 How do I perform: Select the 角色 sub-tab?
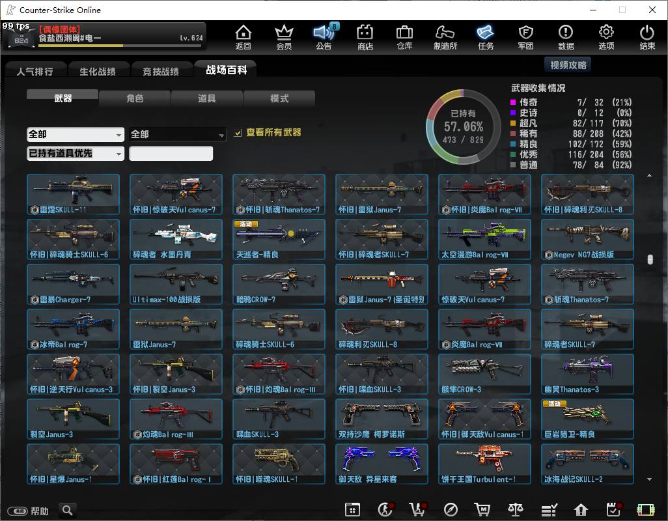pos(135,98)
